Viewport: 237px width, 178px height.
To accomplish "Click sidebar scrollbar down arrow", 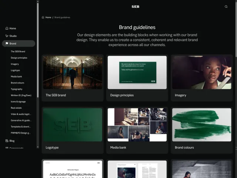I will pyautogui.click(x=38, y=147).
